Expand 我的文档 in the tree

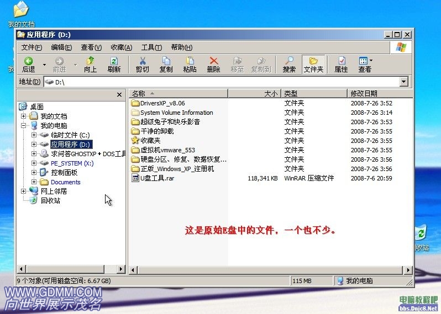(x=23, y=116)
